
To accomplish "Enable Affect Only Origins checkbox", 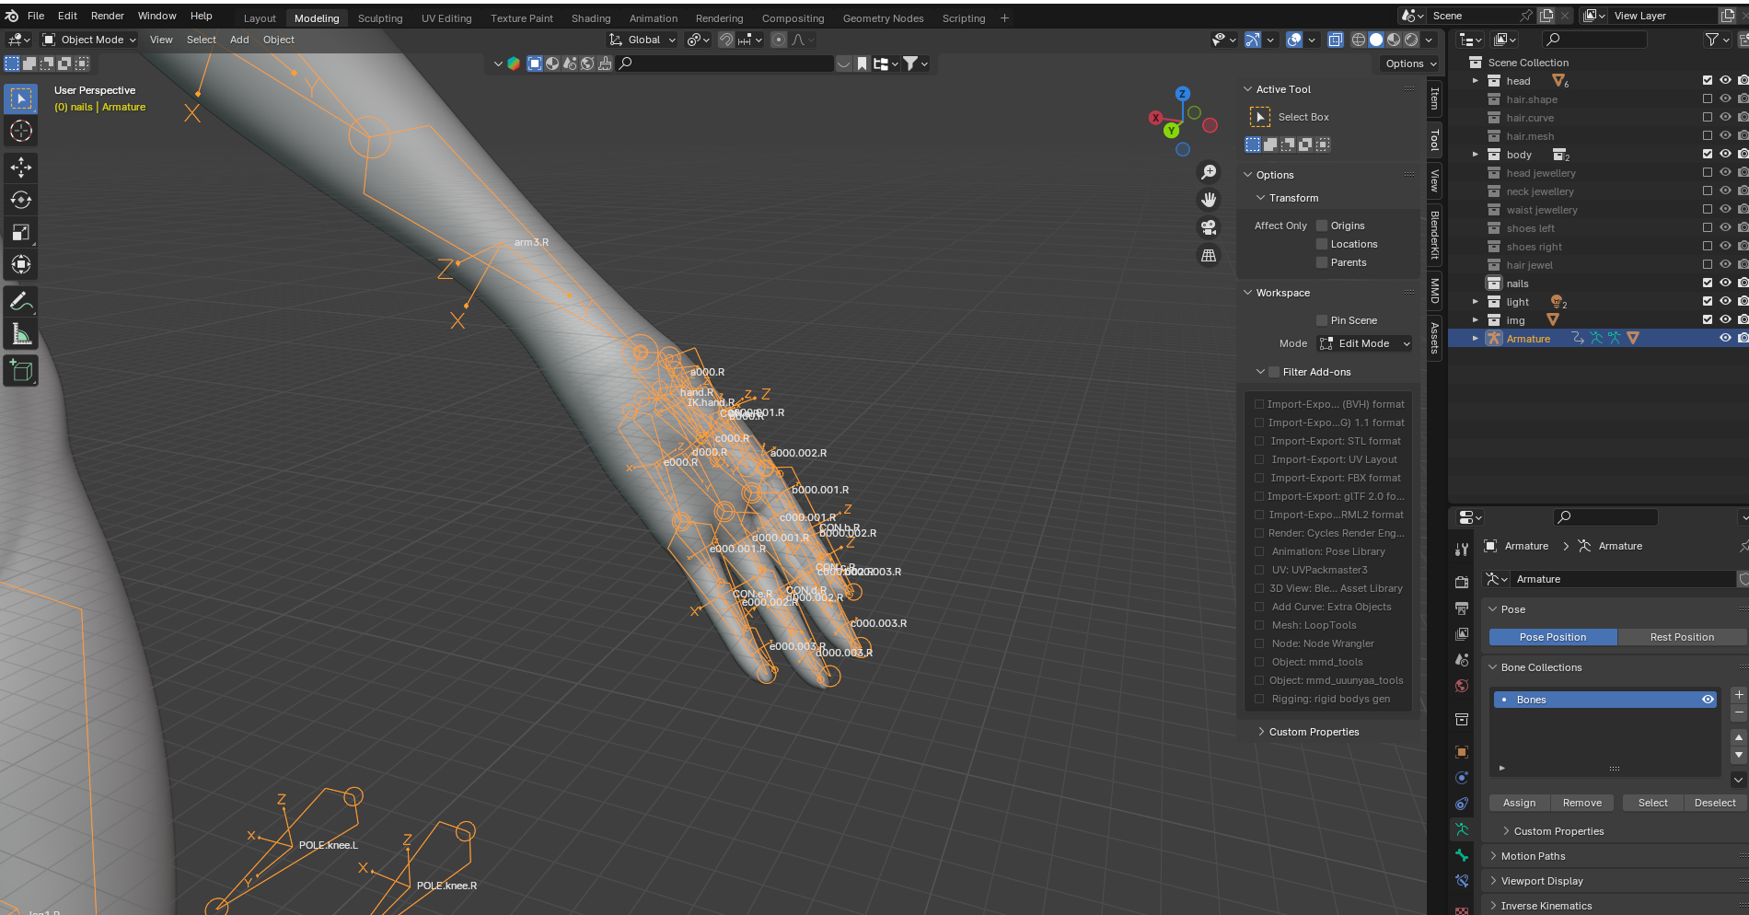I will pyautogui.click(x=1322, y=226).
